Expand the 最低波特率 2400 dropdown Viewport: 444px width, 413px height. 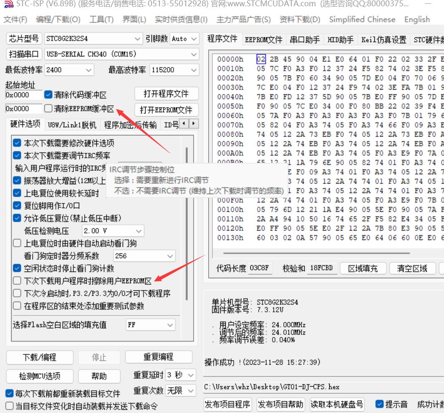tap(88, 70)
